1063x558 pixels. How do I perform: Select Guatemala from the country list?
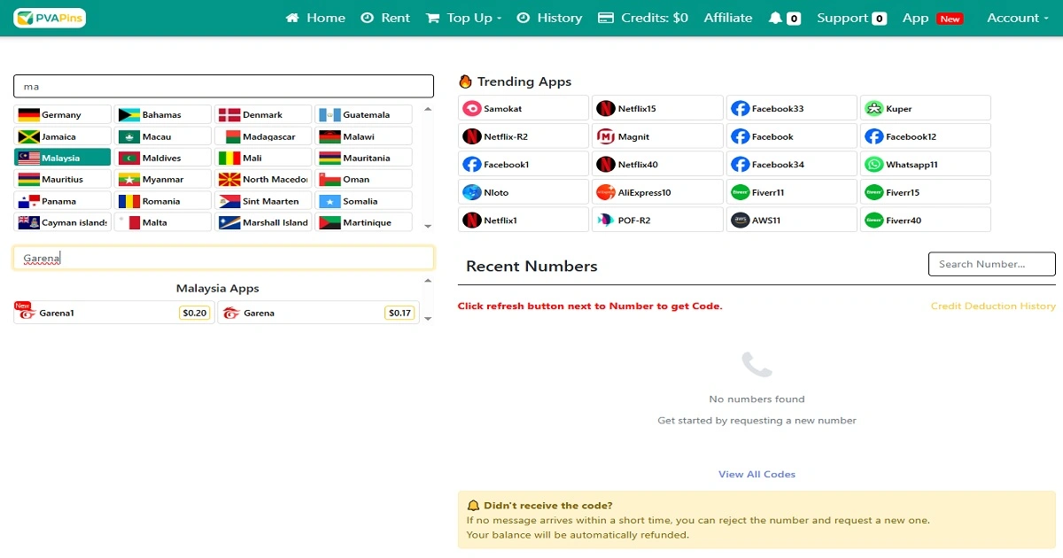[364, 114]
